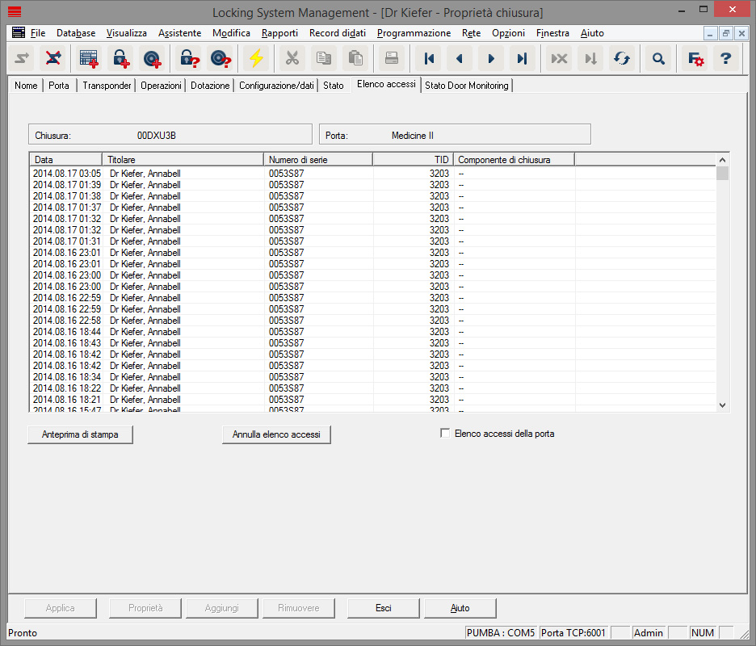Sort list by the Data column header
Viewport: 756px width, 646px height.
coord(65,160)
